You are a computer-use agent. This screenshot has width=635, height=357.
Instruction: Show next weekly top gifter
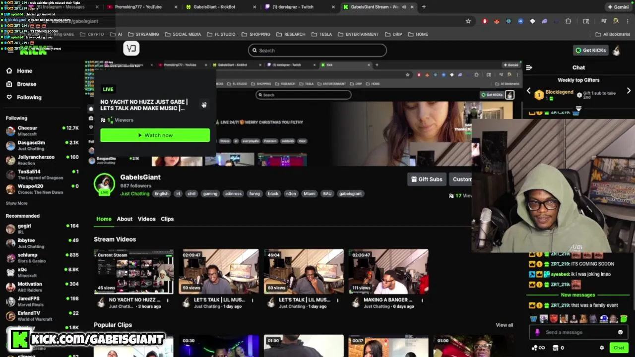629,91
